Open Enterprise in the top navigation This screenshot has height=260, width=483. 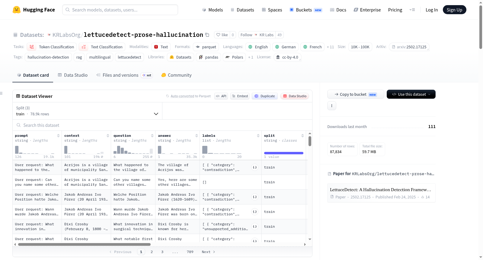367,10
